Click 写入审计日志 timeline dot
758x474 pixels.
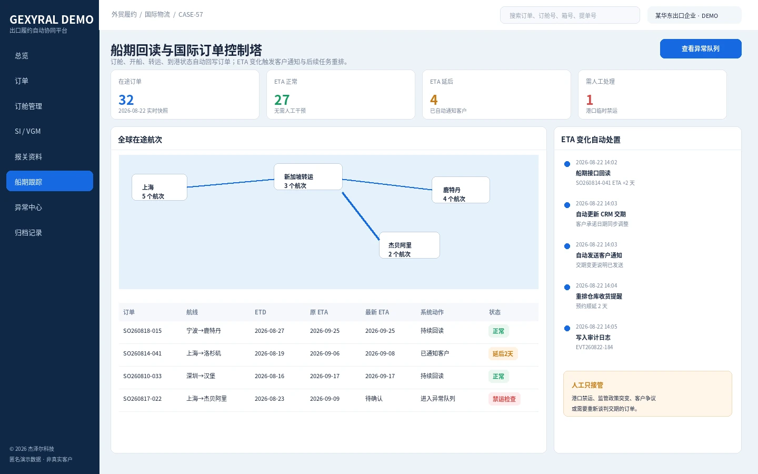coord(567,328)
